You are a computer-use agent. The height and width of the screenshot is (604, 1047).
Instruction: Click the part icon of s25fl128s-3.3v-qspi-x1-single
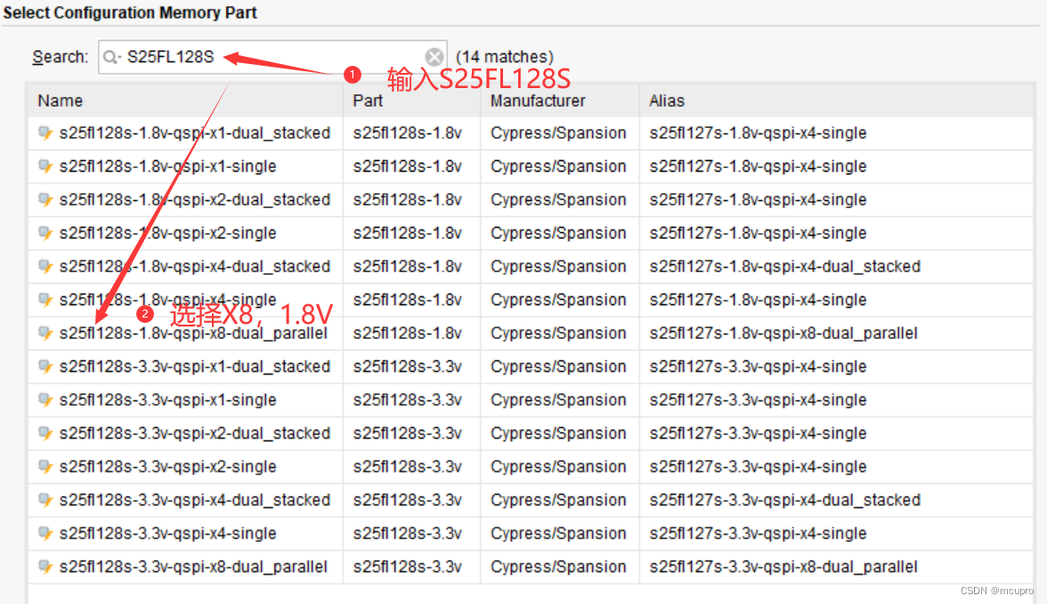[x=45, y=399]
